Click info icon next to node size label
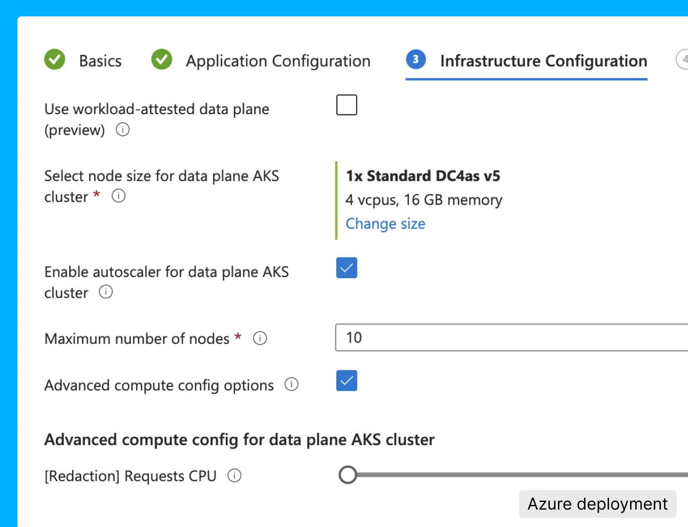Image resolution: width=688 pixels, height=527 pixels. (119, 196)
